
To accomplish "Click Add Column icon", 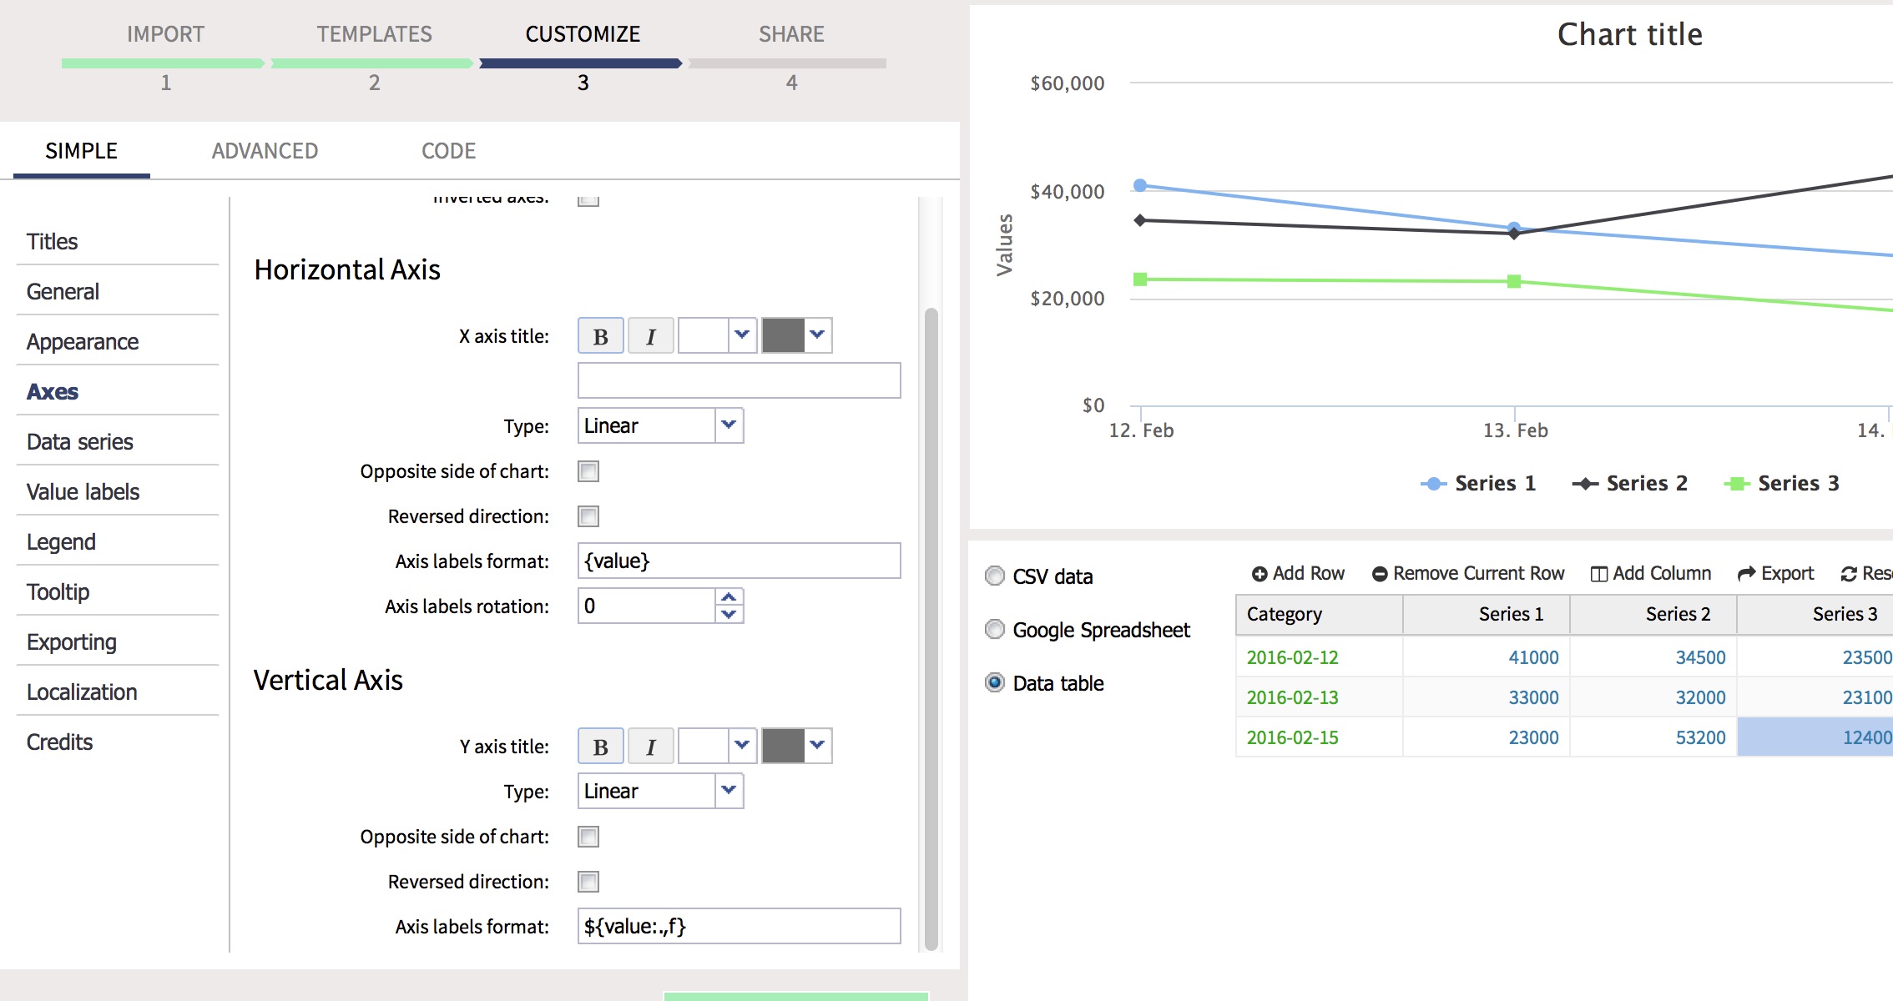I will (x=1598, y=574).
